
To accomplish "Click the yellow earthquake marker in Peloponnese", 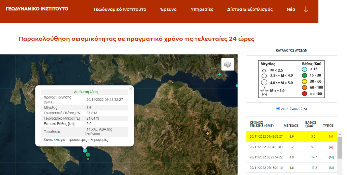I will click(x=208, y=134).
